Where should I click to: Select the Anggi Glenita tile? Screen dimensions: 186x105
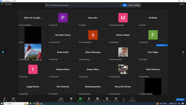[x=33, y=87]
